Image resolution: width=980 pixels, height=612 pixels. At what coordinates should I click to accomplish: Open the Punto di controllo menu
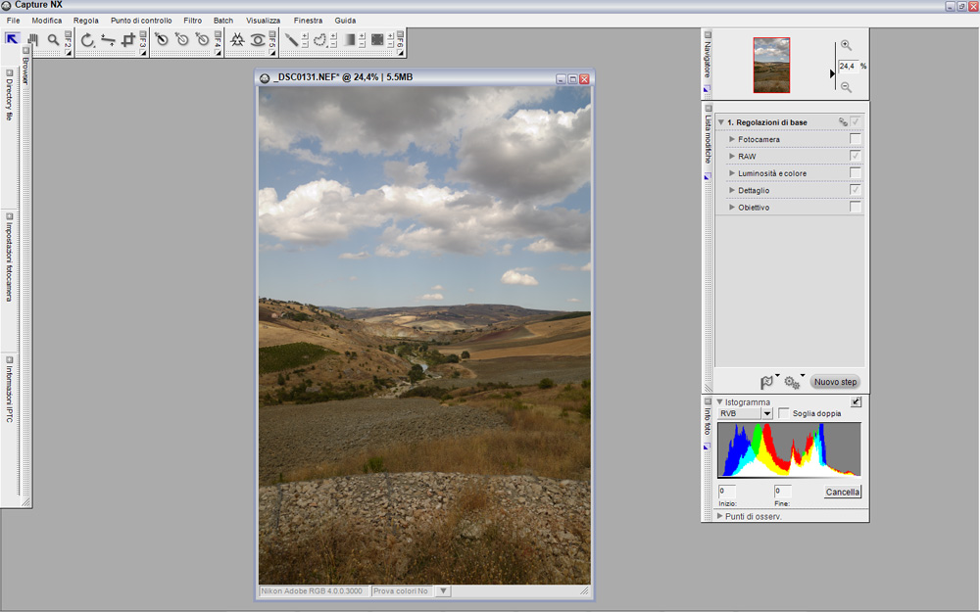pyautogui.click(x=141, y=20)
